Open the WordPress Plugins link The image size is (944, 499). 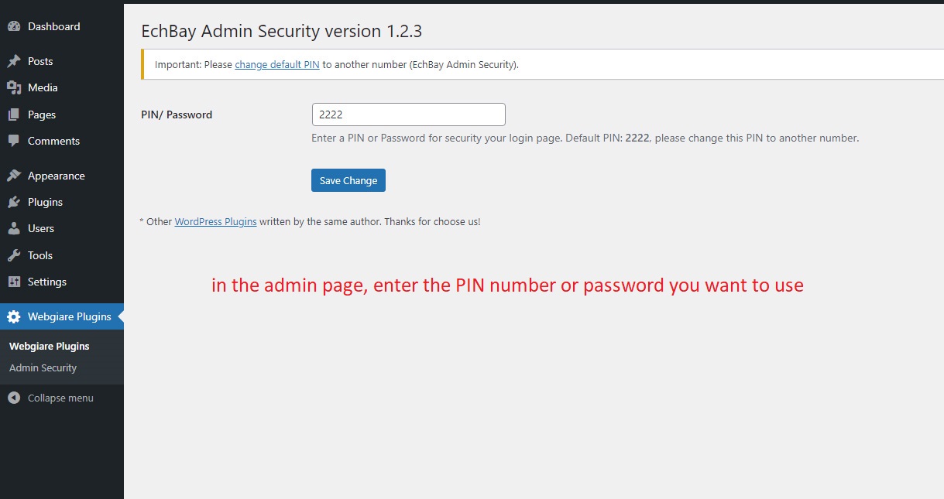215,221
